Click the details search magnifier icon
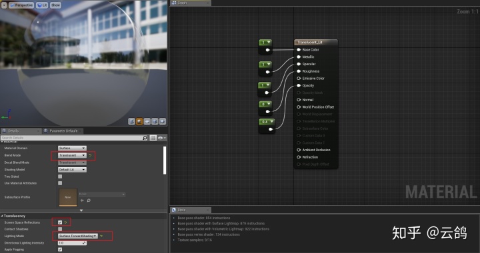 tap(145, 138)
